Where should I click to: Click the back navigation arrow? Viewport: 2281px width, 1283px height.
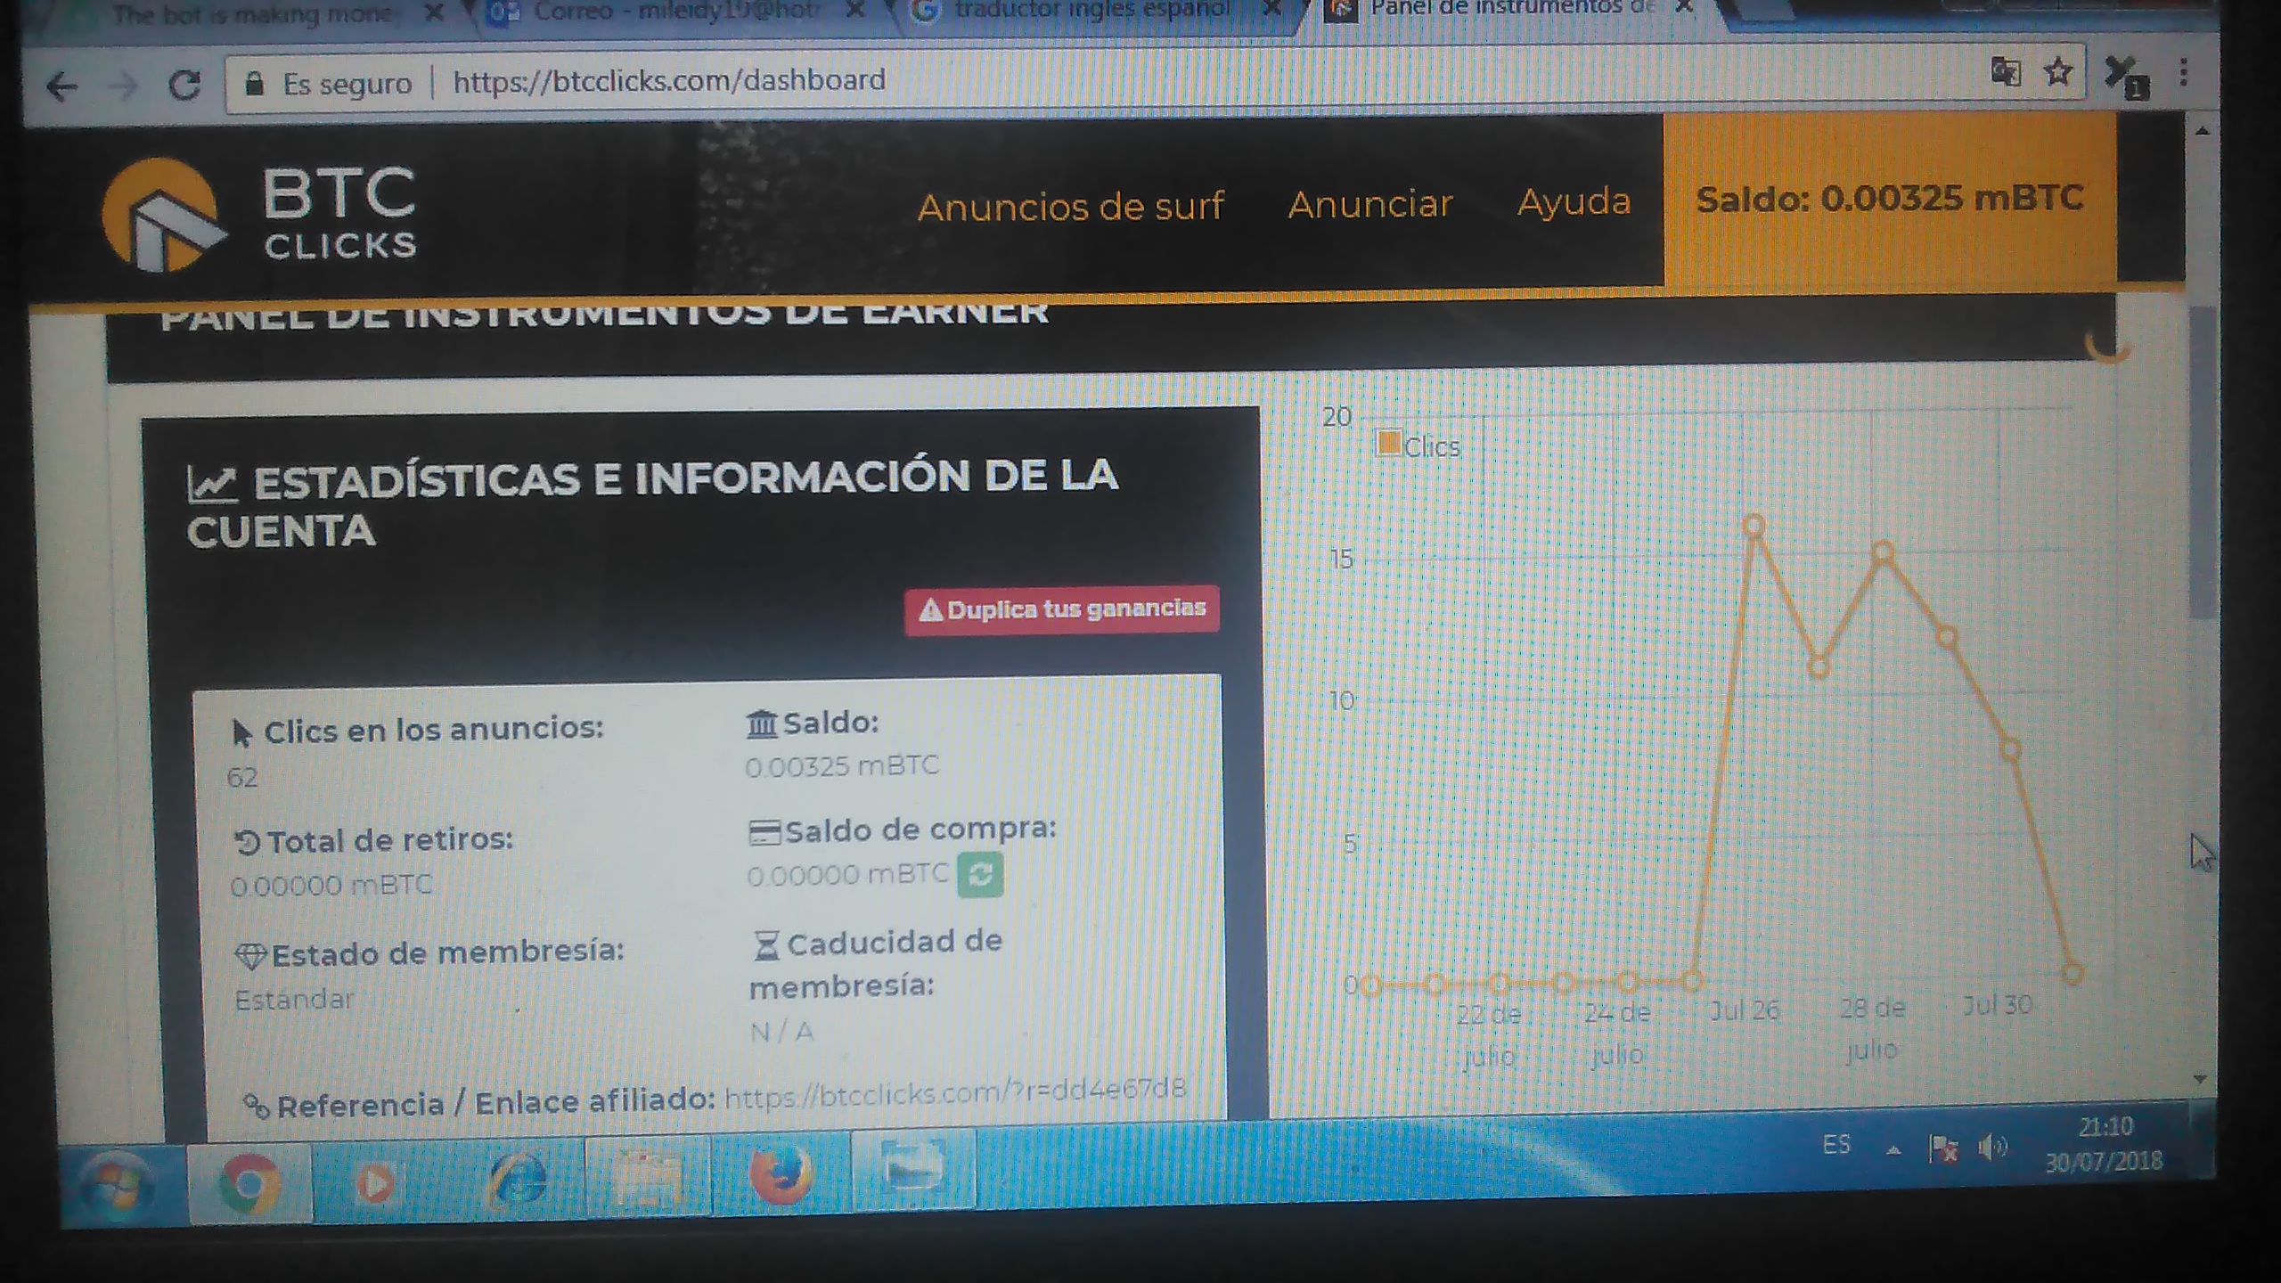point(61,86)
